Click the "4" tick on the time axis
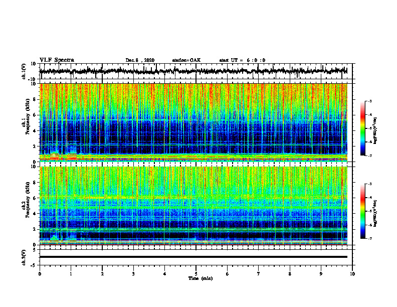The image size is (397, 307). tap(165, 274)
